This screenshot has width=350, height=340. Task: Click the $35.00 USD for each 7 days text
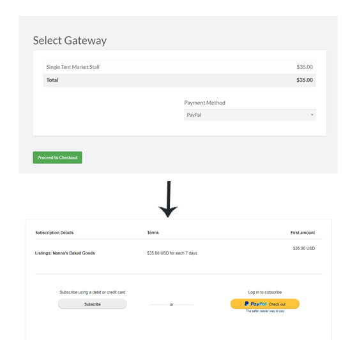(172, 253)
